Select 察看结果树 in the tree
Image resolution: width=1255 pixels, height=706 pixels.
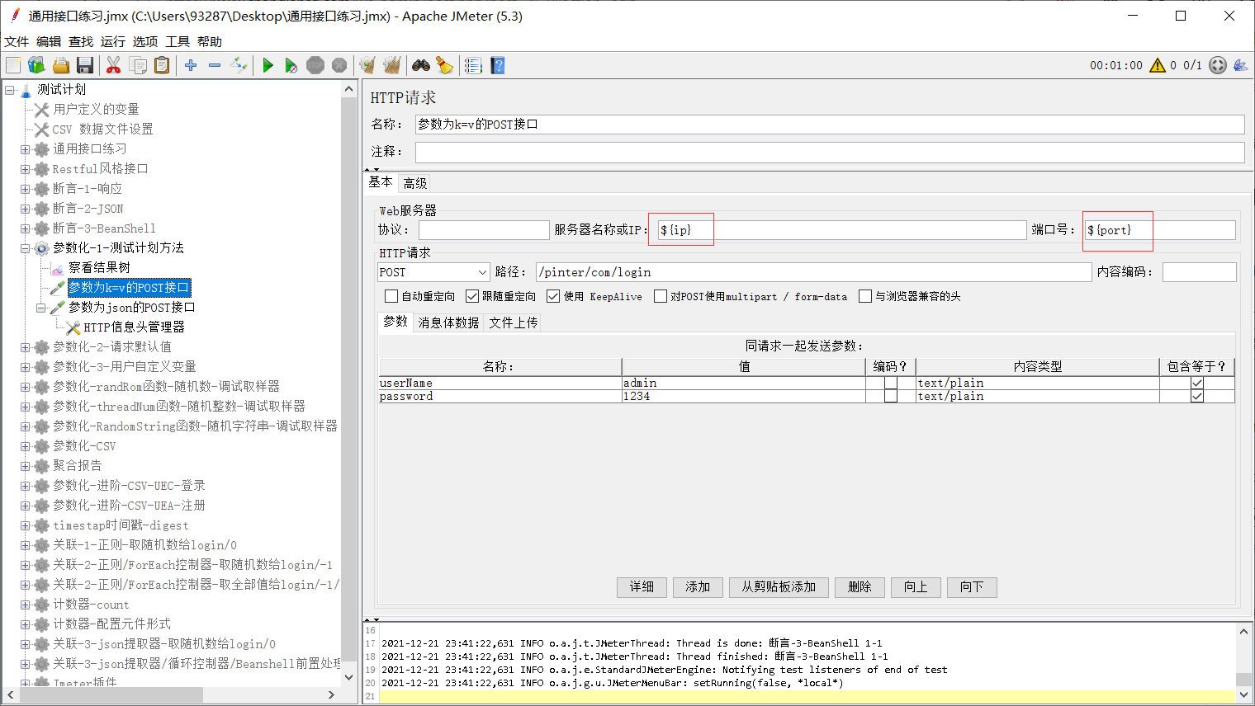point(99,268)
